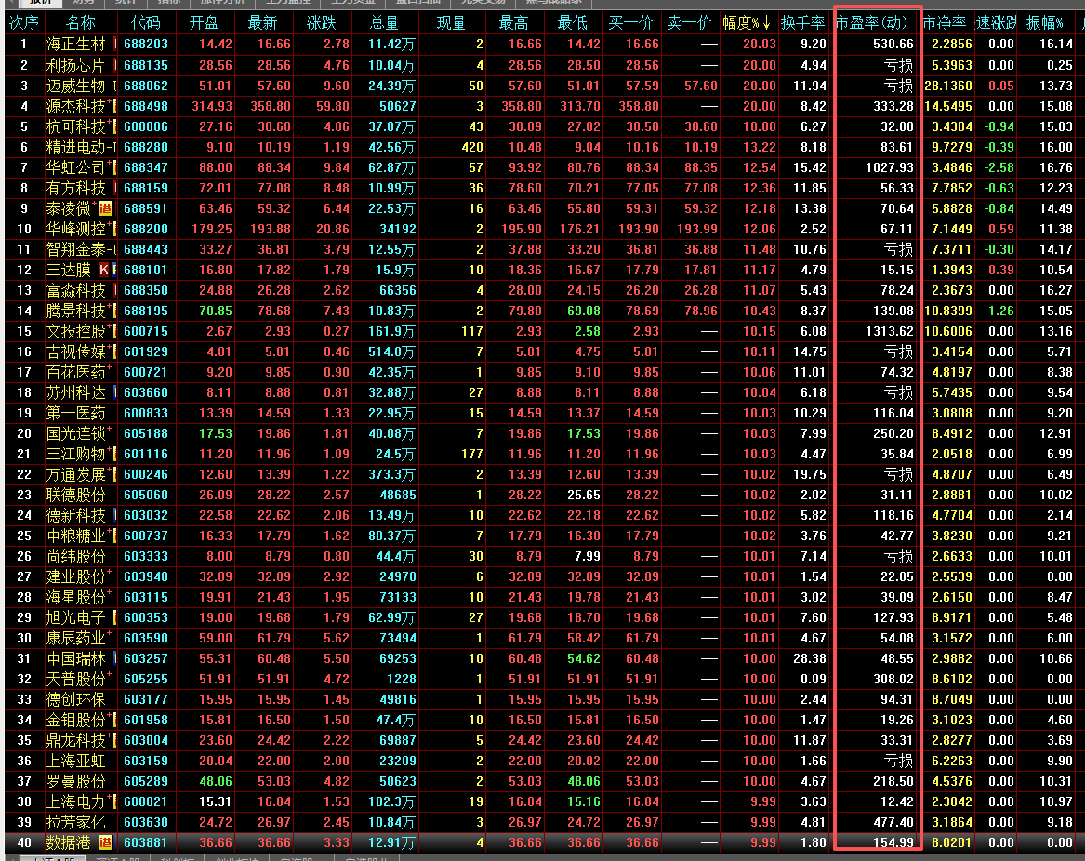Select the 鼎龙科技 stock name
This screenshot has width=1085, height=861.
point(76,740)
